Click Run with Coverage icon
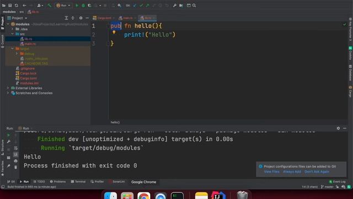This screenshot has height=199, width=353. click(x=89, y=6)
